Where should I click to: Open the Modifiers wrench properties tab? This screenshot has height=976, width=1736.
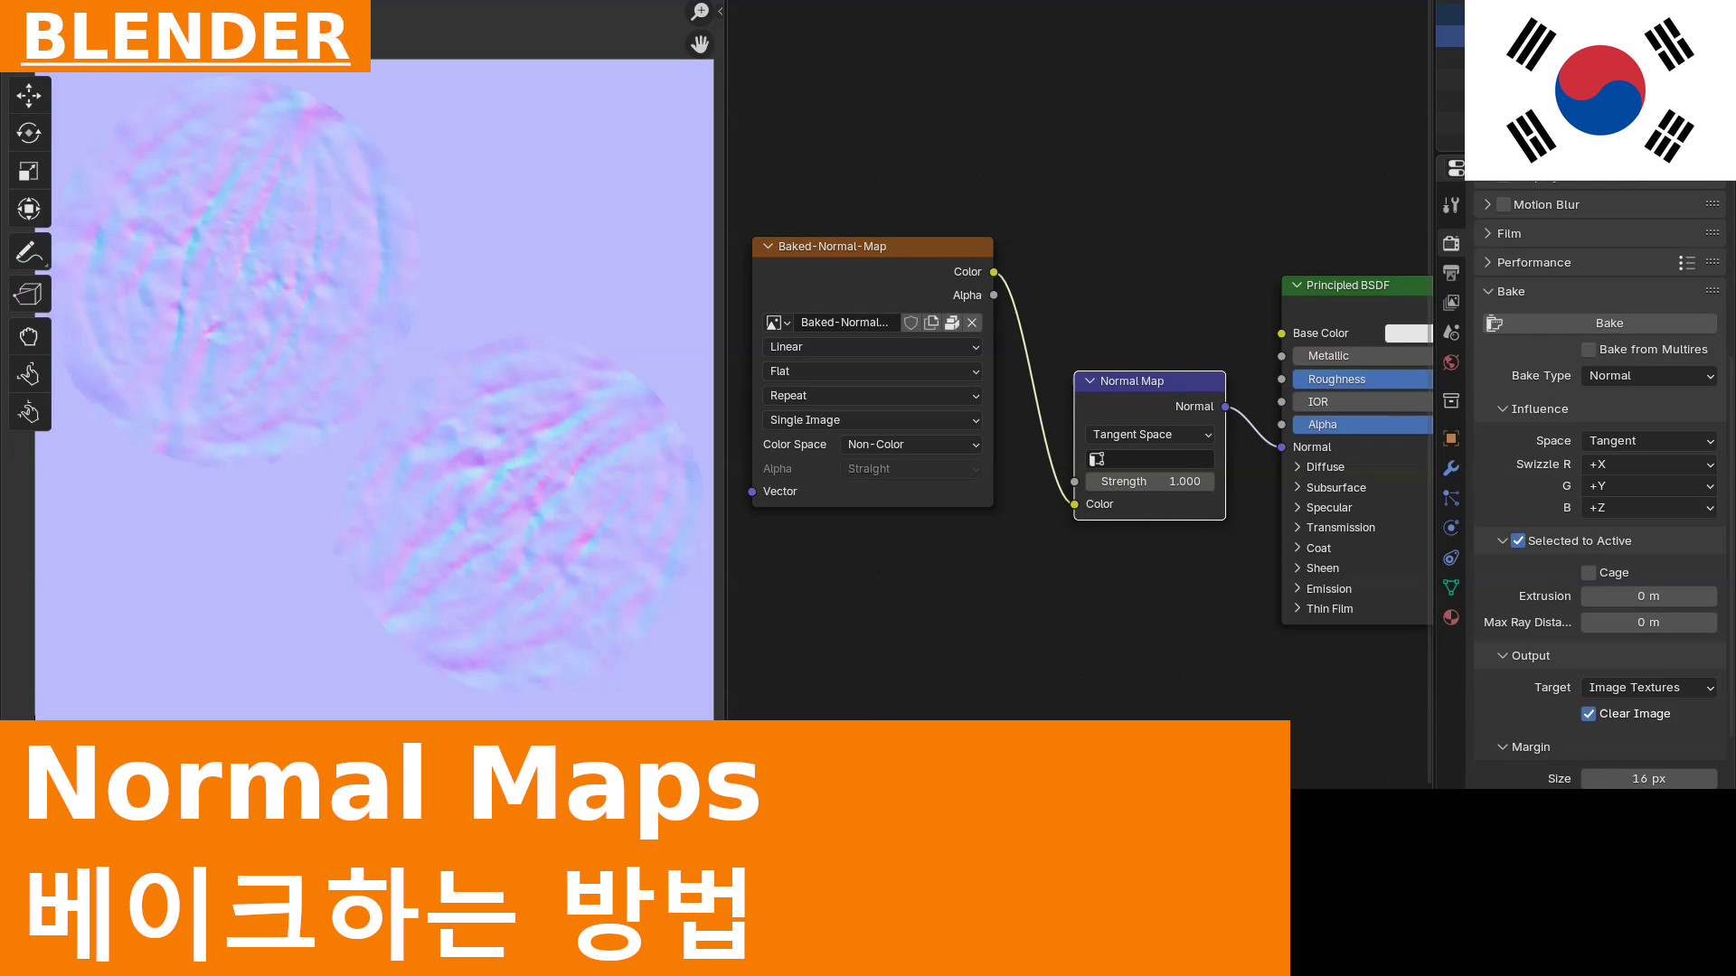(x=1451, y=468)
